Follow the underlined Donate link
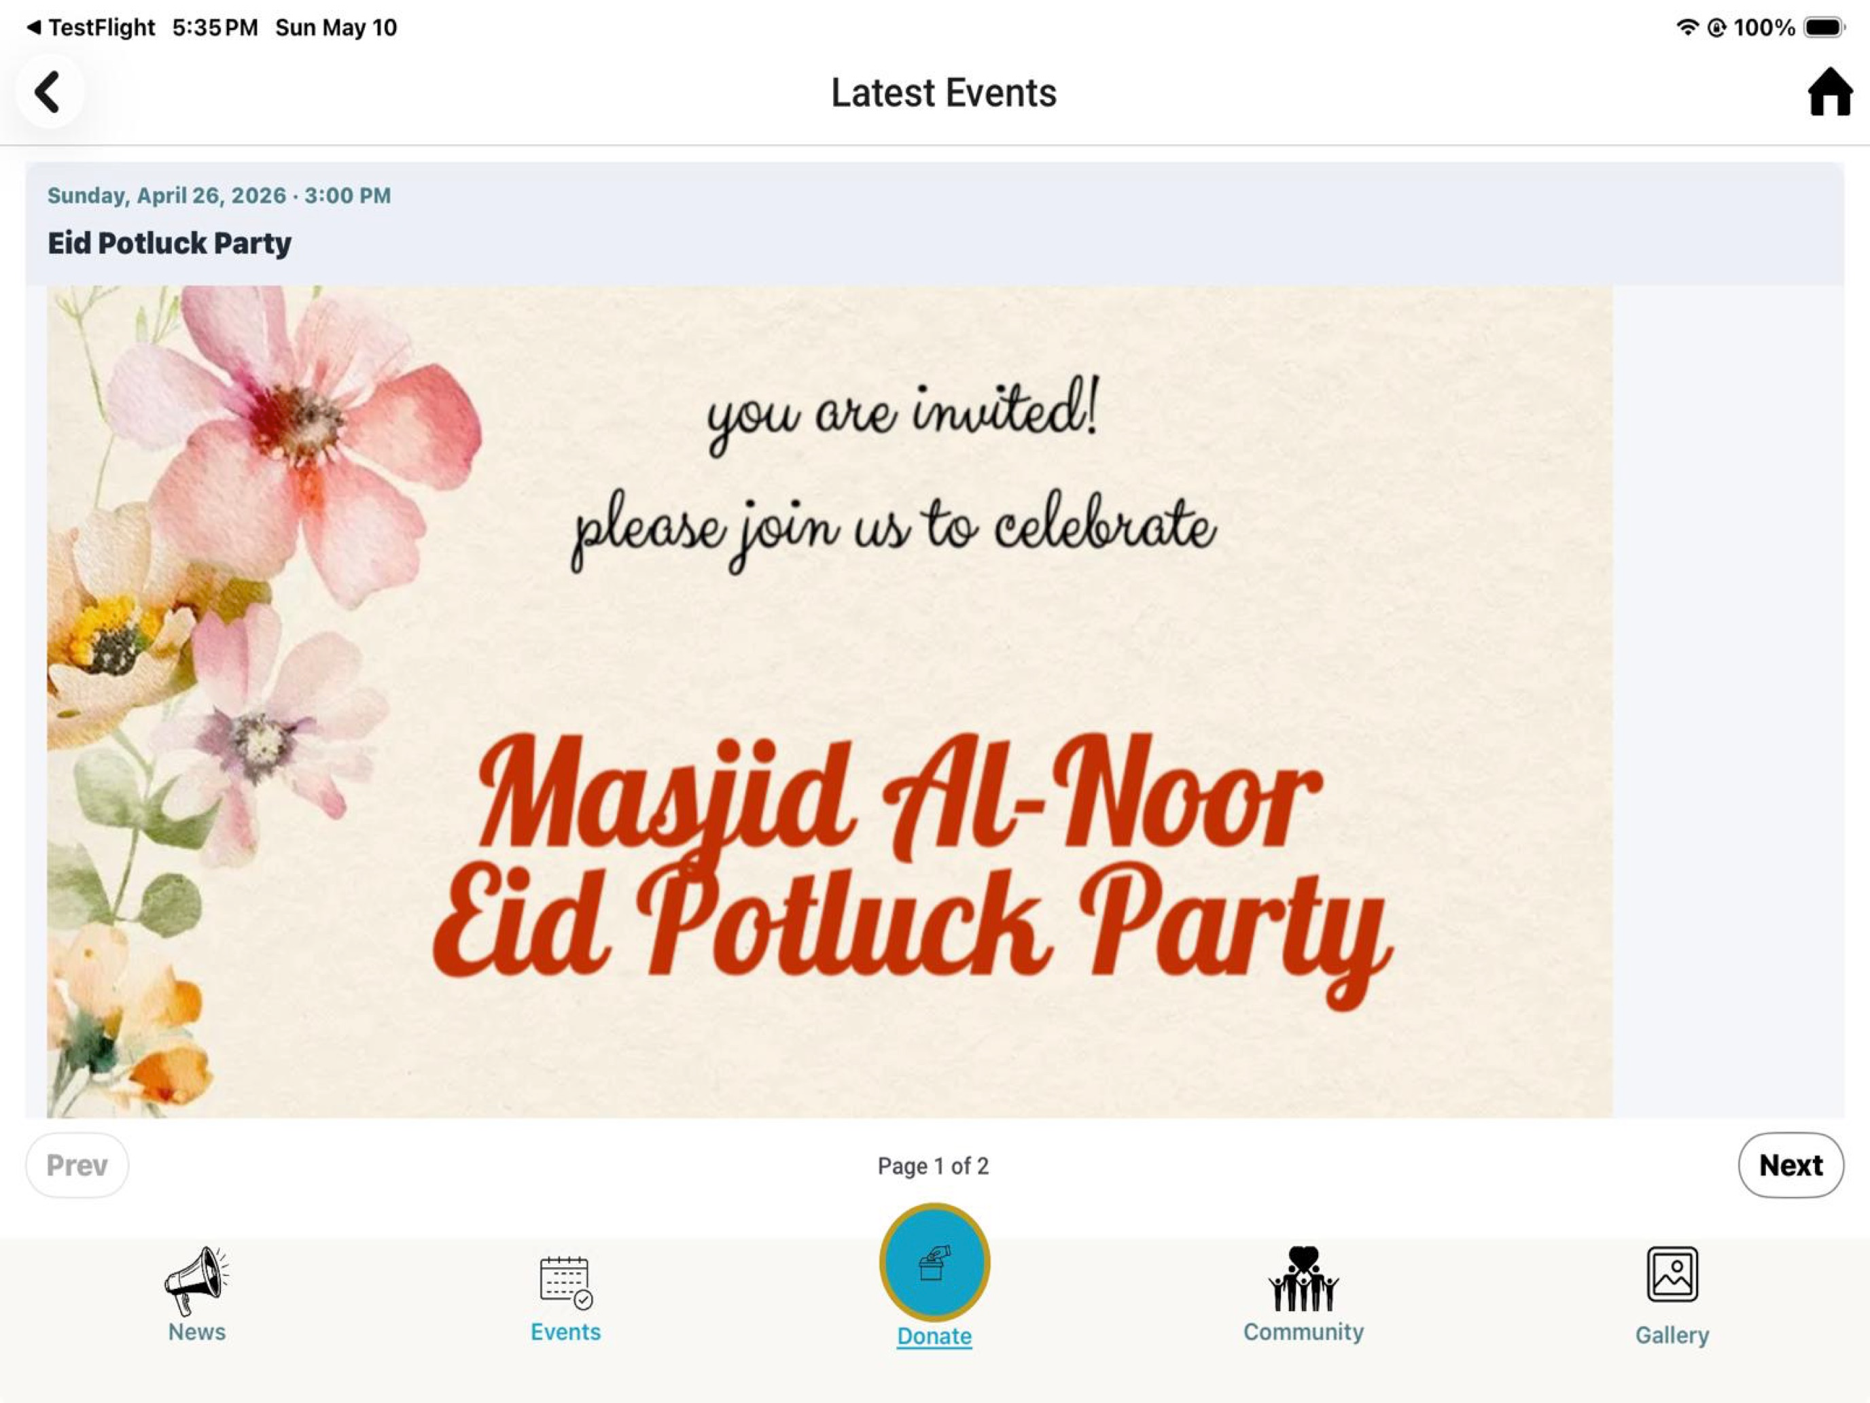The height and width of the screenshot is (1403, 1870). tap(934, 1335)
